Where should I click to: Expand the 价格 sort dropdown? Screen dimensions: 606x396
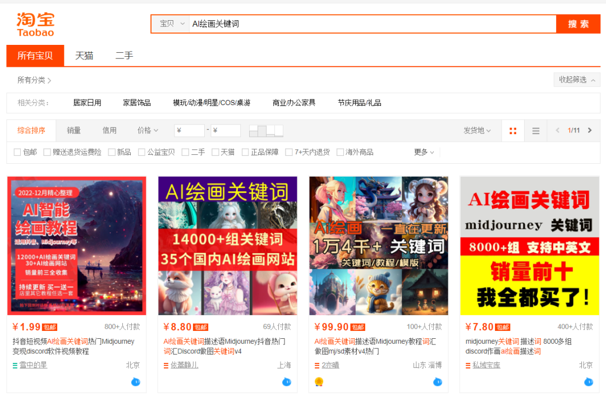pos(148,130)
